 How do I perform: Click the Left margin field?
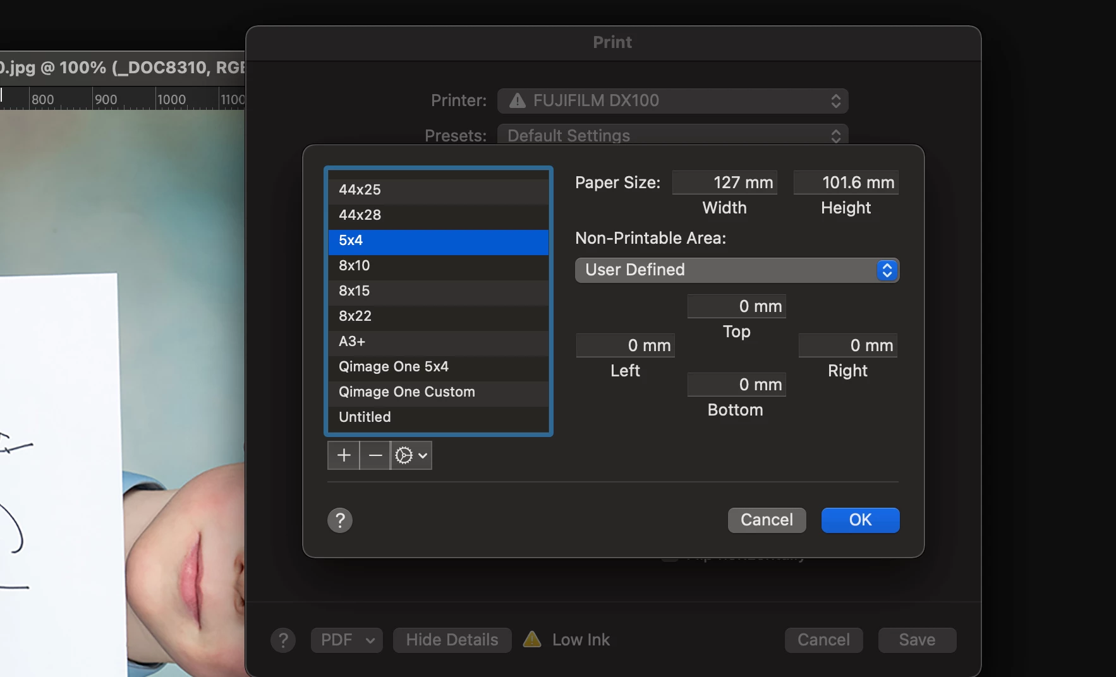[626, 345]
